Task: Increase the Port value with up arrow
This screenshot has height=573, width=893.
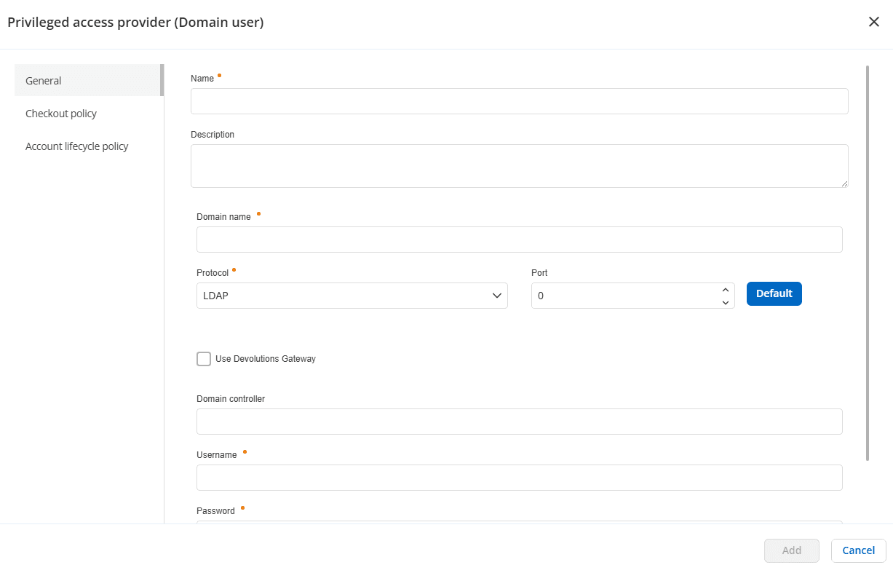Action: click(725, 290)
